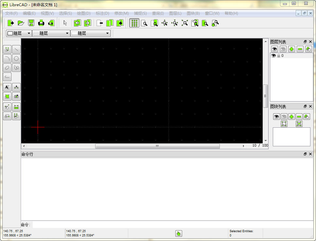316x241 pixels.
Task: Select the Ellipse drawing tool
Action: pos(7,68)
